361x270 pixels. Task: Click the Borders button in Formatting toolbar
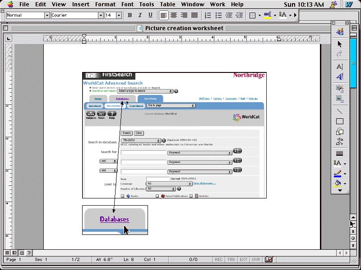(x=253, y=15)
